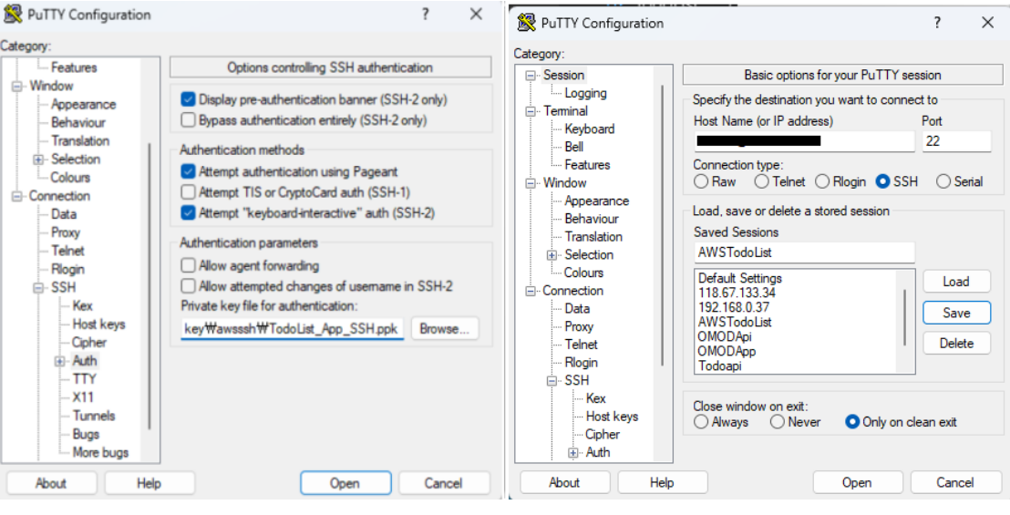Image resolution: width=1010 pixels, height=515 pixels.
Task: Click category tree scrollbar in left window
Action: [150, 286]
